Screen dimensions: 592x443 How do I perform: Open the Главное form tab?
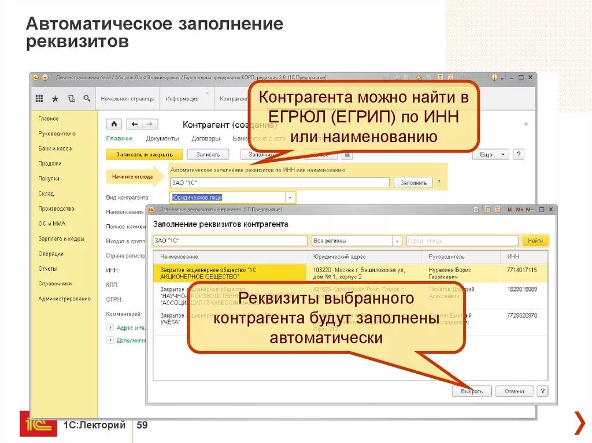(119, 139)
